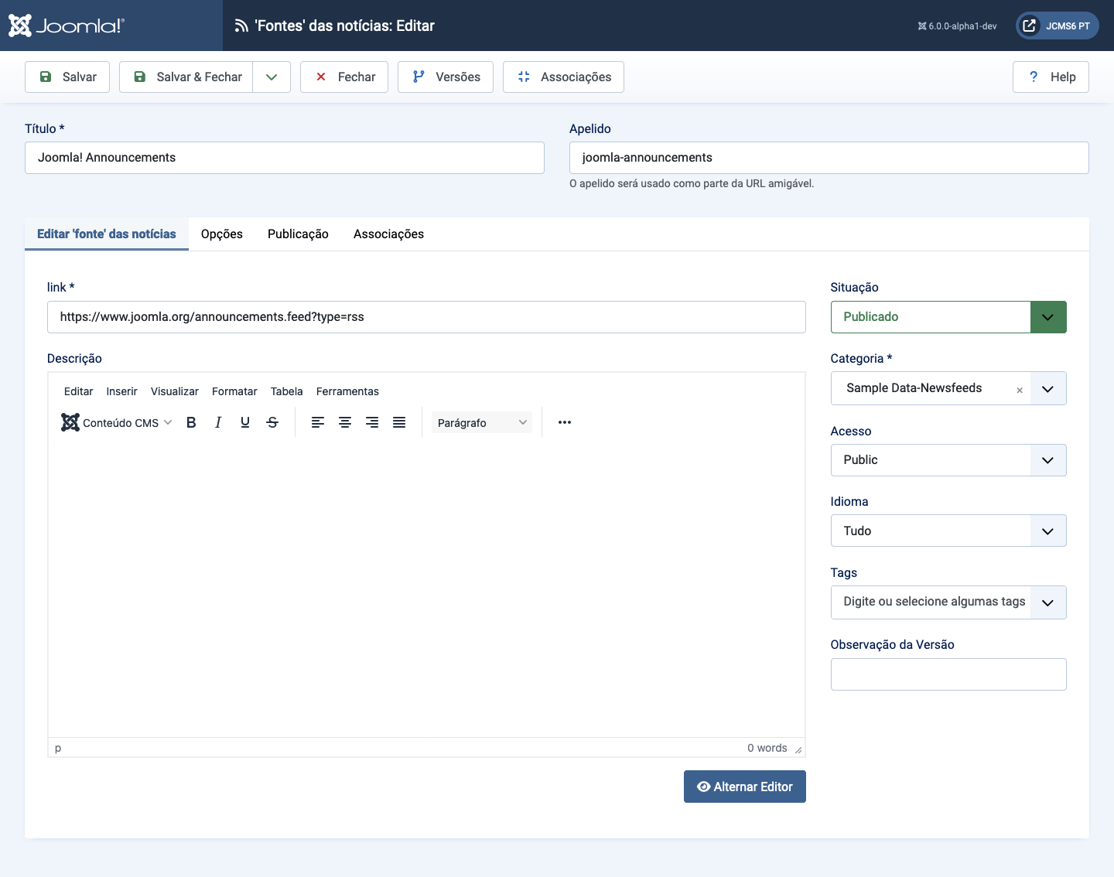Toggle underline text formatting
Image resolution: width=1114 pixels, height=877 pixels.
click(245, 422)
